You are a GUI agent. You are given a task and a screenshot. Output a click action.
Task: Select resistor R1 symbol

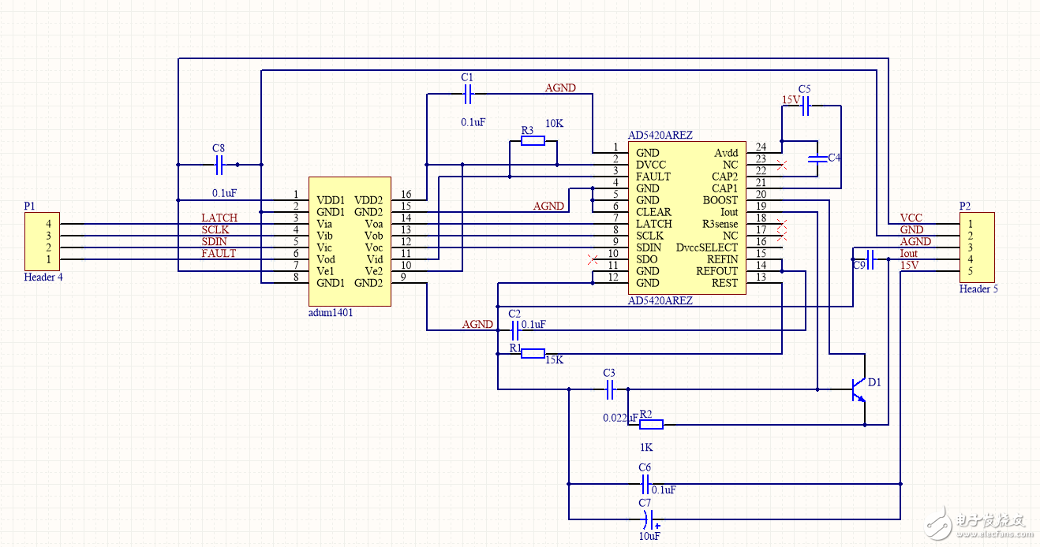[x=533, y=353]
